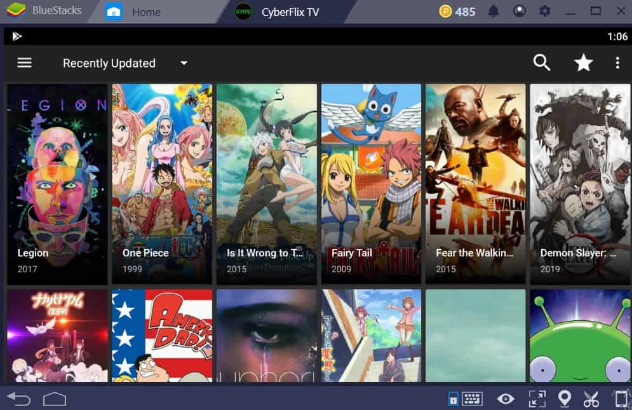Open the Legion 2017 poster
Screen dimensions: 632x410
click(57, 184)
